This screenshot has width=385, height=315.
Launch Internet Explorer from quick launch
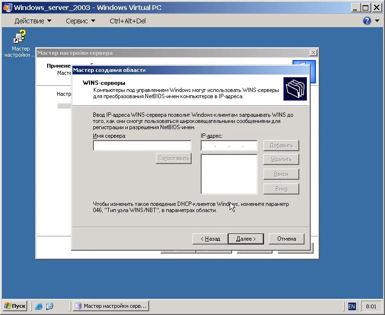pos(39,306)
